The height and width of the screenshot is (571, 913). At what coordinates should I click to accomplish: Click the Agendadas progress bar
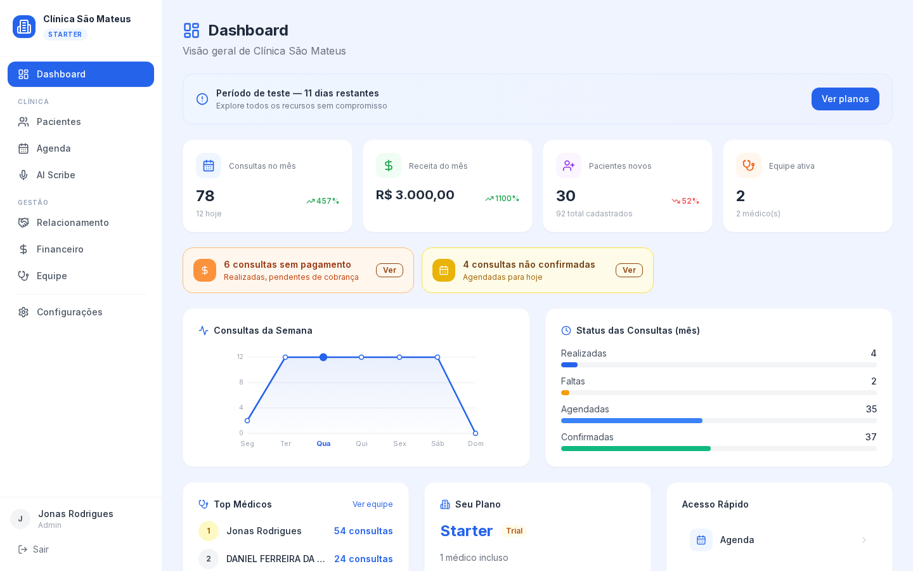[719, 421]
